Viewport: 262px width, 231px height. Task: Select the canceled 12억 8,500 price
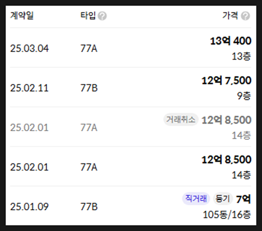[227, 120]
